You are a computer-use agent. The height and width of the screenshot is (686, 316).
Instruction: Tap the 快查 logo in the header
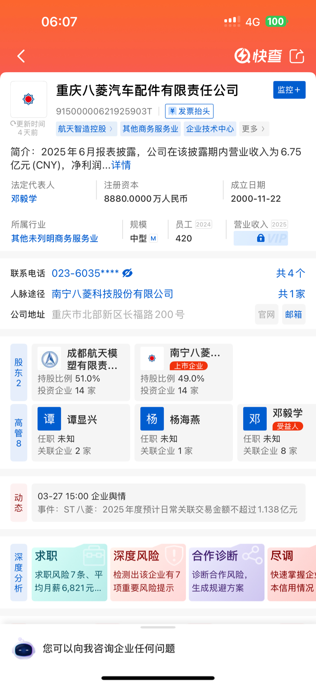tap(258, 56)
